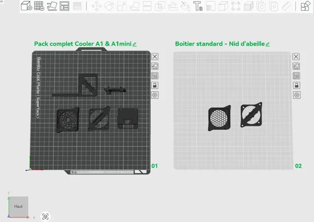
Task: Edit name 'Pack complet Cooler A1 & A1mini' pencil
Action: coord(134,44)
